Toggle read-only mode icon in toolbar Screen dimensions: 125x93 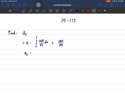[x=10, y=11]
